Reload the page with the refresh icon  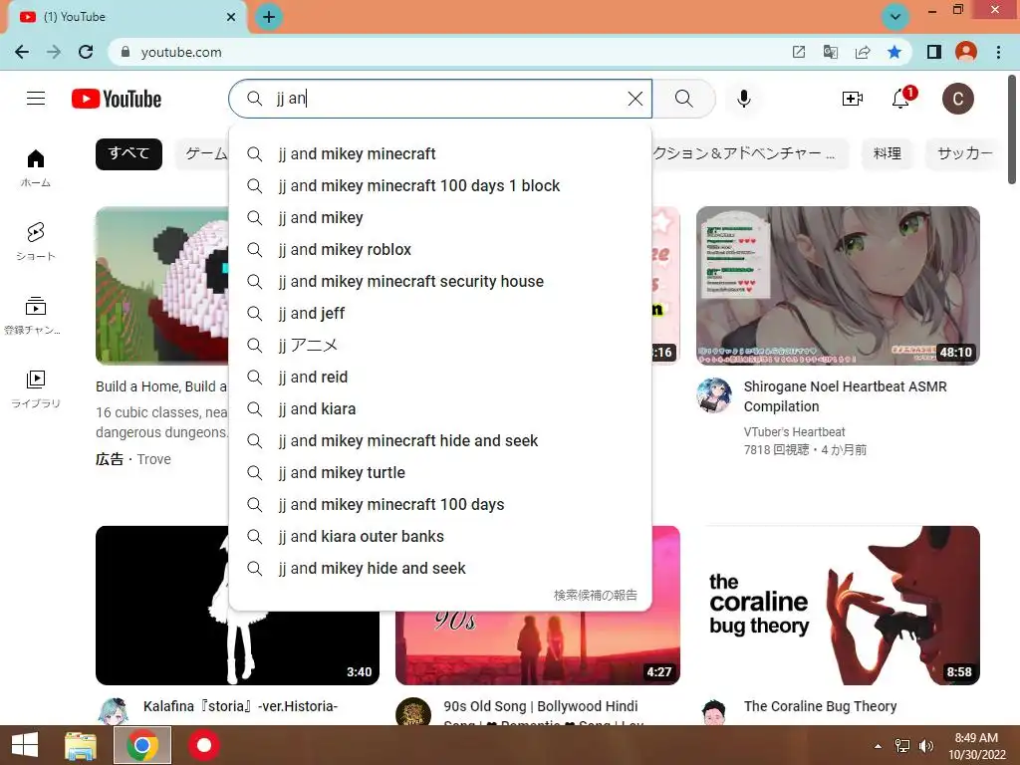pyautogui.click(x=86, y=52)
